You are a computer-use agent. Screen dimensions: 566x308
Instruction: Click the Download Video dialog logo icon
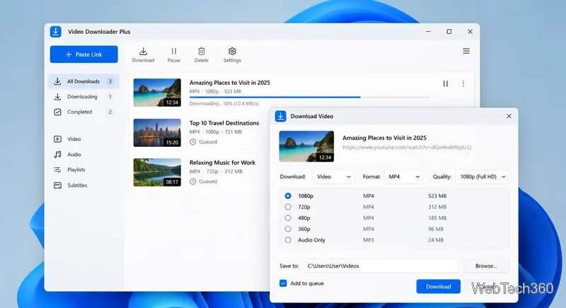pyautogui.click(x=280, y=117)
